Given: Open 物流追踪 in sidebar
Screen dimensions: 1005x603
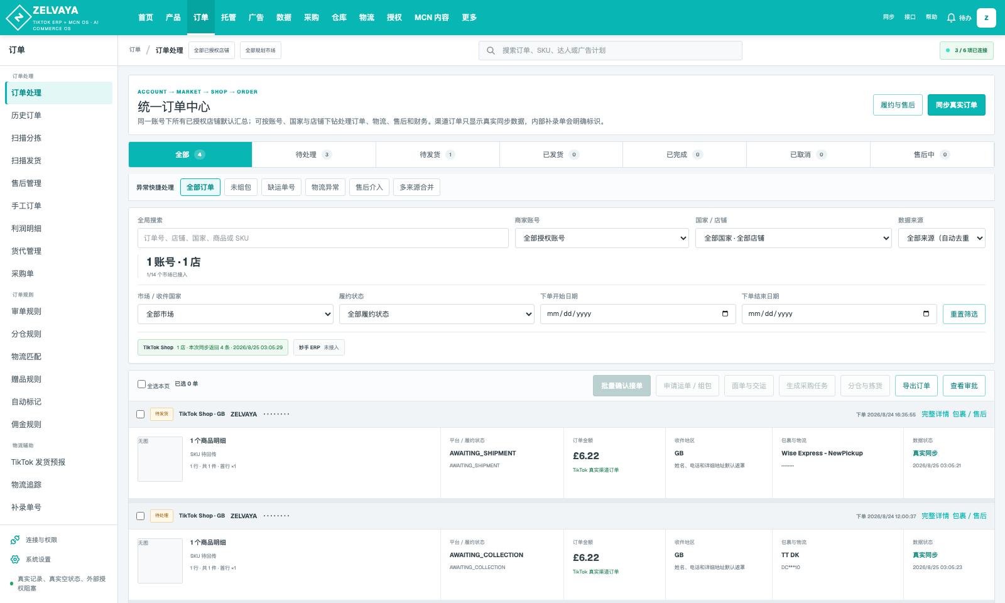Looking at the screenshot, I should point(58,485).
